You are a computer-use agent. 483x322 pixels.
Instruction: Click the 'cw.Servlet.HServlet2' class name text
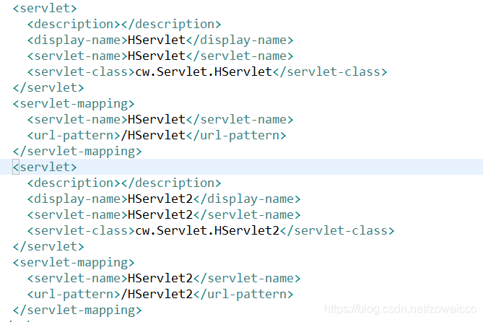207,230
